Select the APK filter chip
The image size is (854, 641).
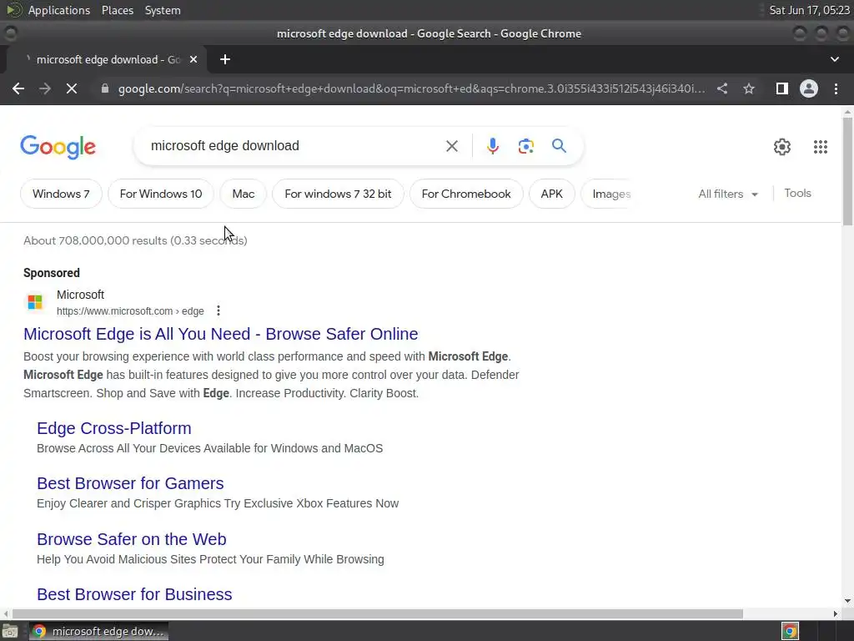point(552,194)
